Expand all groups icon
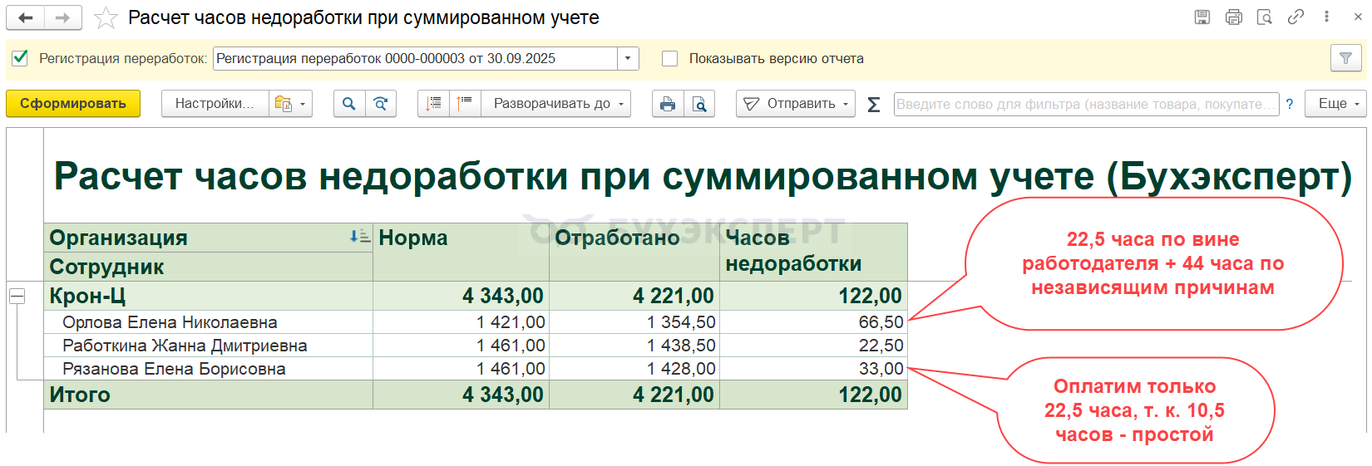The image size is (1372, 466). [x=465, y=104]
